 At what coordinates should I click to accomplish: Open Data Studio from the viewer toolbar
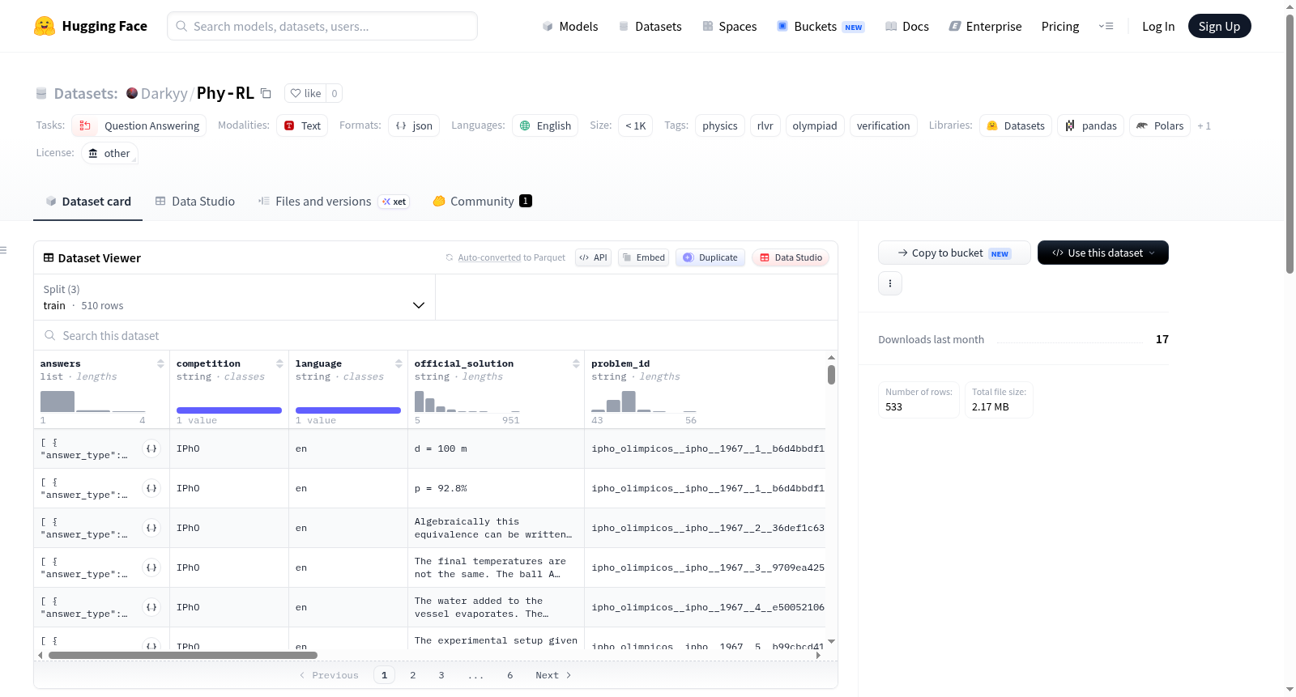pyautogui.click(x=790, y=257)
